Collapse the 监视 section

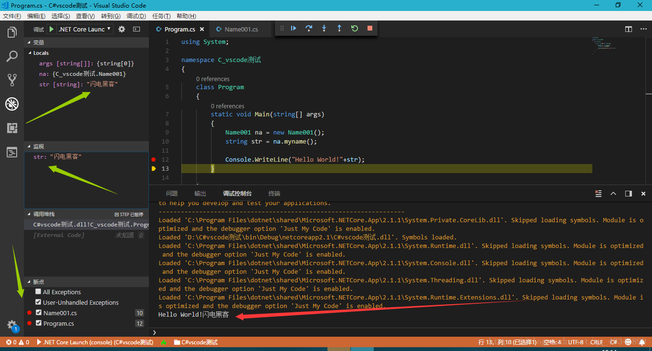[x=86, y=146]
